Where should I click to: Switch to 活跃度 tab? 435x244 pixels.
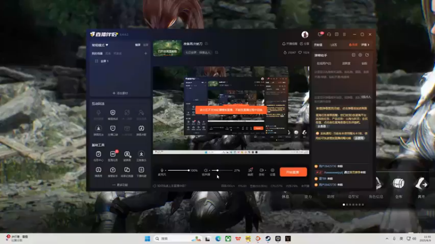click(x=346, y=63)
